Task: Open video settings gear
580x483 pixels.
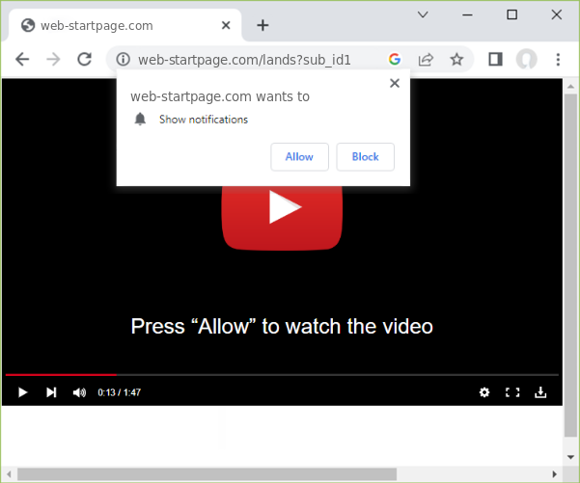Action: click(x=484, y=392)
